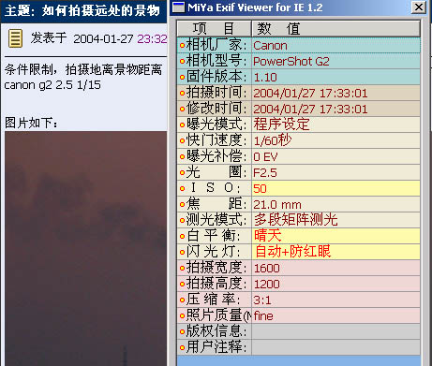Click the reddish photo thumbnail
Image resolution: width=432 pixels, height=366 pixels.
click(x=85, y=248)
